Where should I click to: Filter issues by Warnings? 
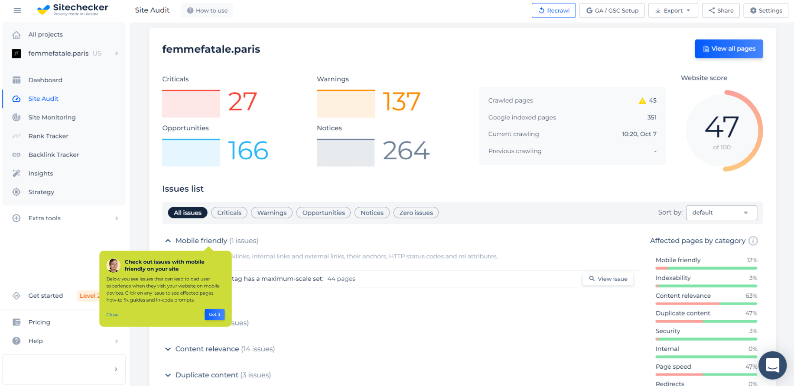(272, 212)
